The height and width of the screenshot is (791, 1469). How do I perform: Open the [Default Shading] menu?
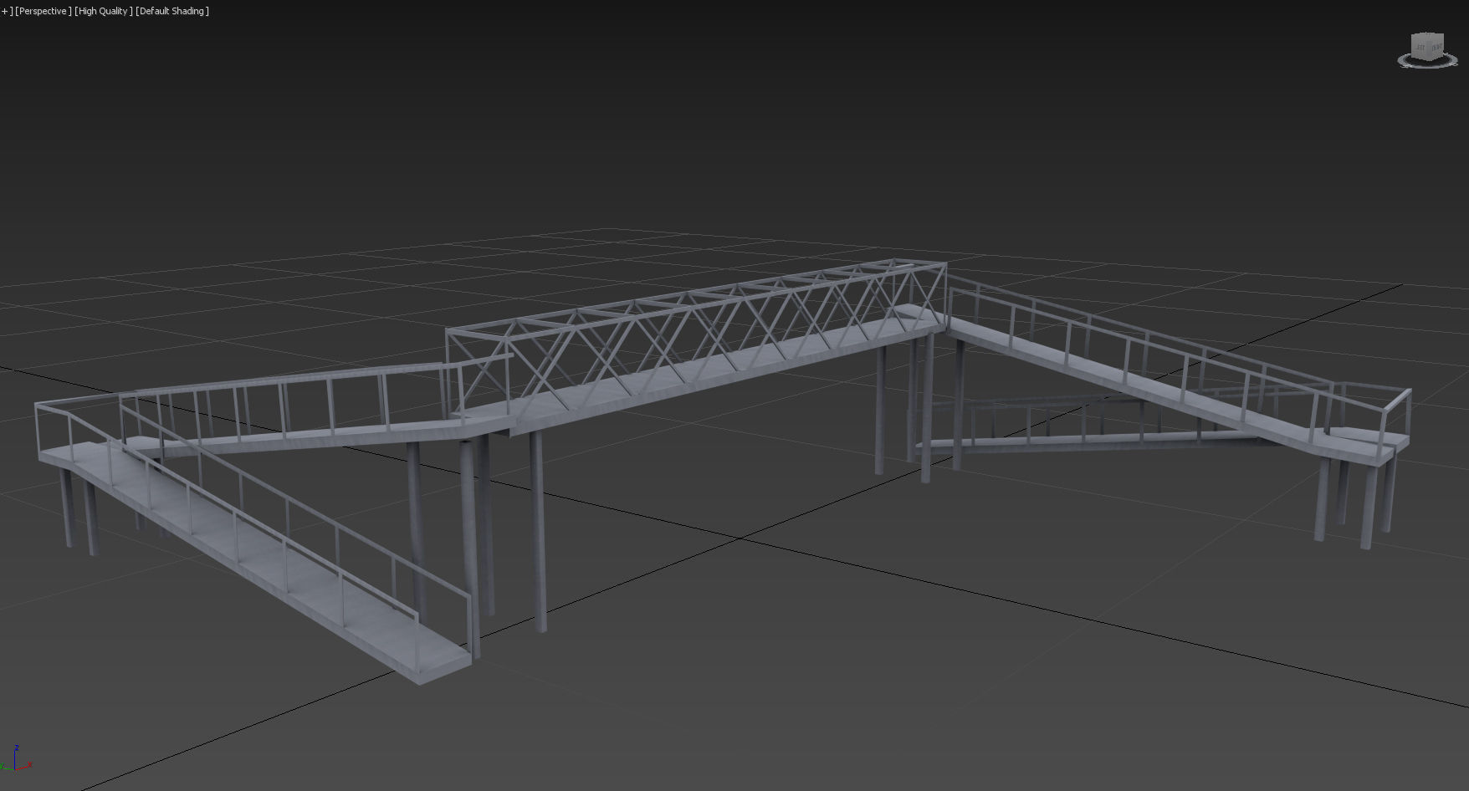172,11
